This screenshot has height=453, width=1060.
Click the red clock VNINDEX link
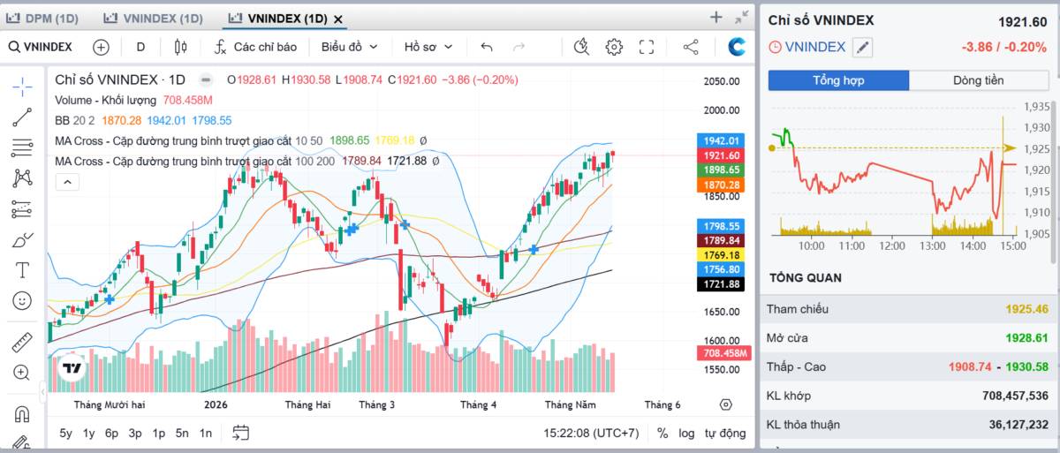coord(807,47)
